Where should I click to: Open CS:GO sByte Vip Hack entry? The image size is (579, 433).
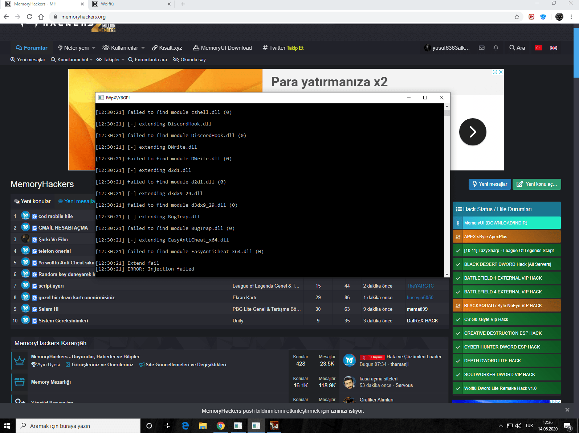[x=507, y=319]
